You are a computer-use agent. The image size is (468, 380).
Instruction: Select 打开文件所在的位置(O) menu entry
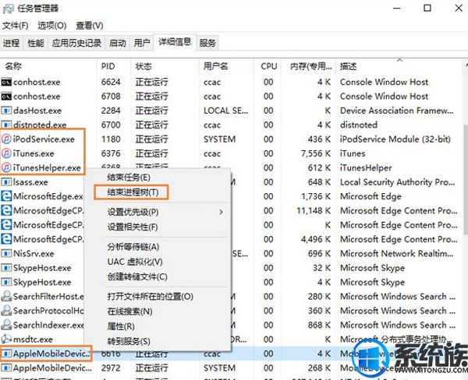[x=150, y=297]
